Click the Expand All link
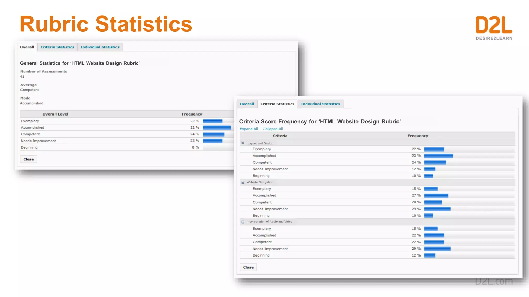529x297 pixels. (249, 129)
